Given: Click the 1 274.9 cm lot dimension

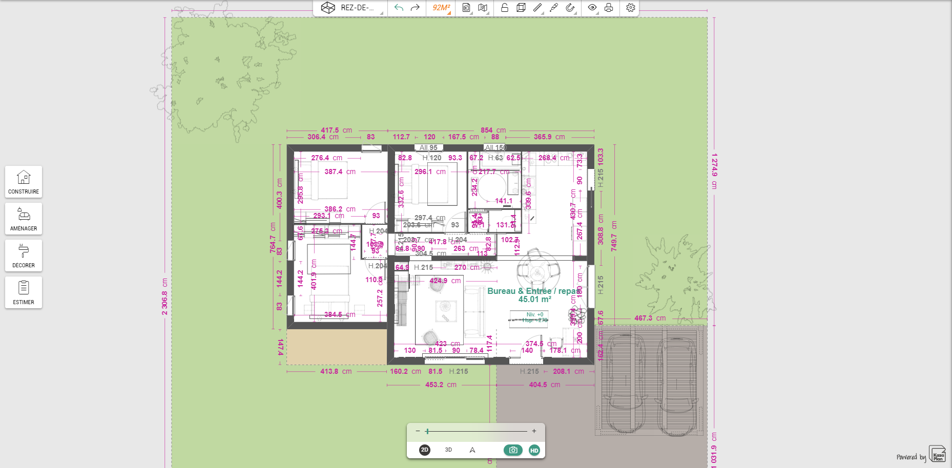Looking at the screenshot, I should point(714,171).
